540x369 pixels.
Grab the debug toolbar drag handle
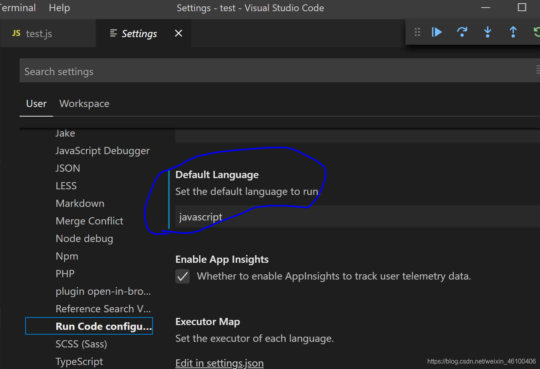[417, 32]
